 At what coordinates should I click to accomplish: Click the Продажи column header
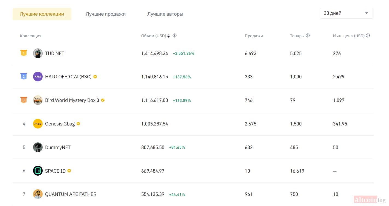click(254, 36)
